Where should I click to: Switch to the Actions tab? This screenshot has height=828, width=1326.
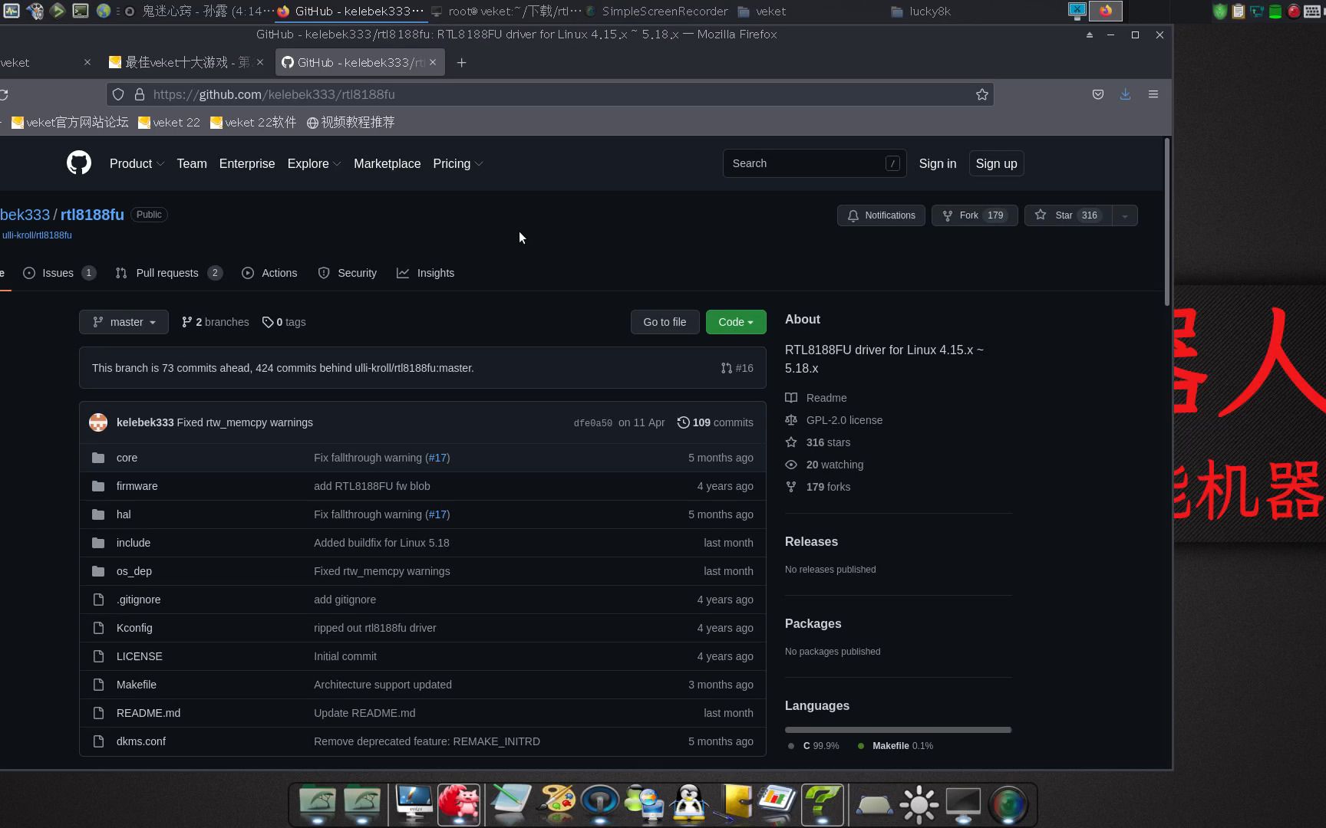coord(269,273)
